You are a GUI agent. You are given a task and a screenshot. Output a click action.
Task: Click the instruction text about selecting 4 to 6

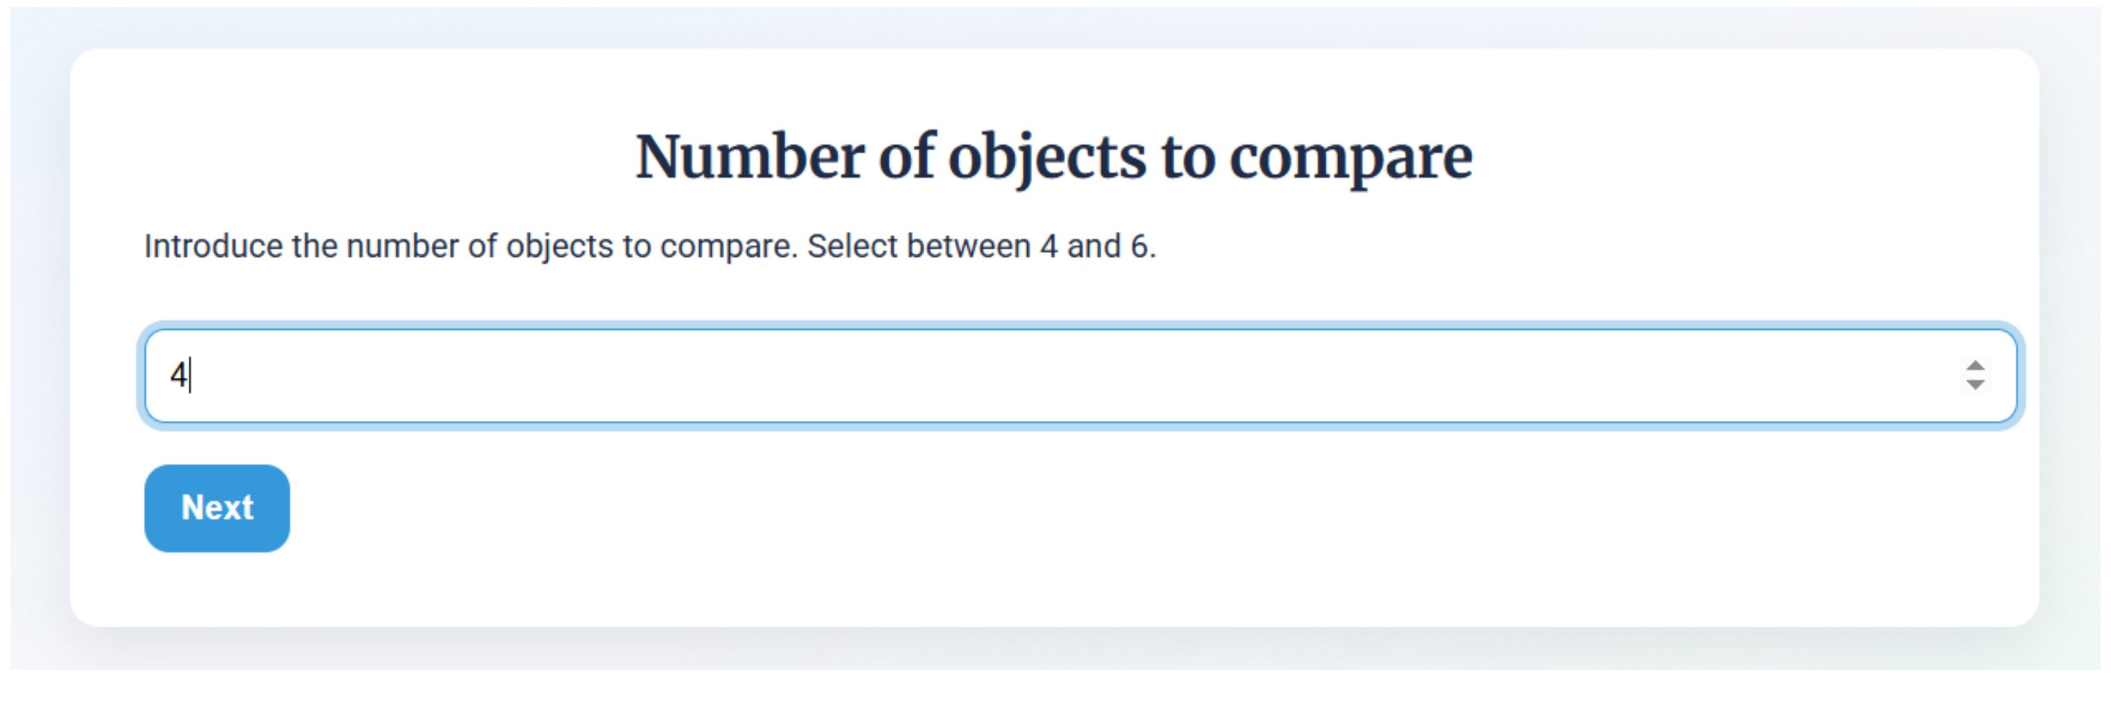coord(650,247)
